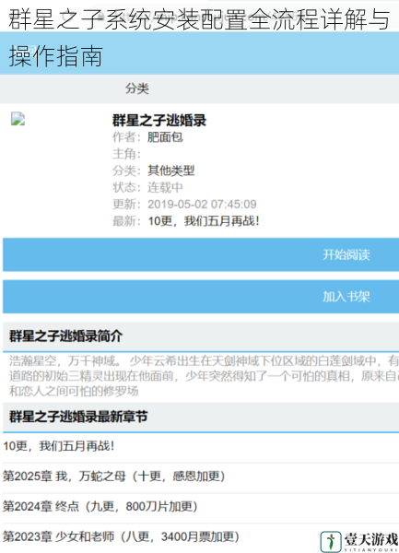Click the 开始阅读 button

[201, 254]
